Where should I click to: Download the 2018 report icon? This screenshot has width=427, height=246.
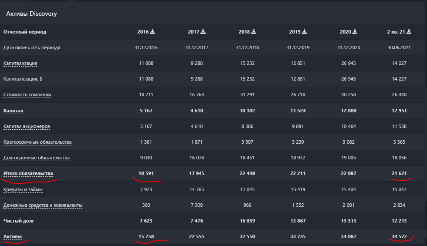[x=254, y=31]
